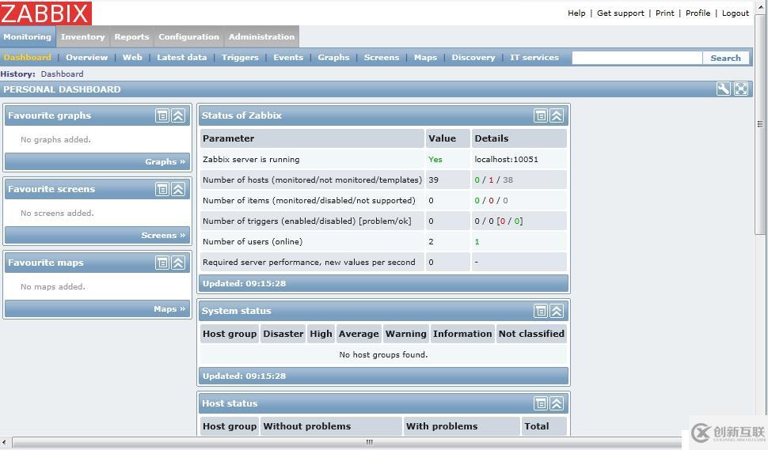Open the Maps submenu item
Viewport: 768px width, 450px height.
426,57
